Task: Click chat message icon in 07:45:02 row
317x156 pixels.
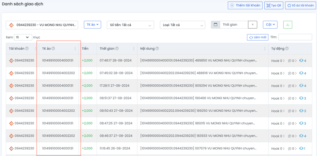Action: (x=290, y=73)
